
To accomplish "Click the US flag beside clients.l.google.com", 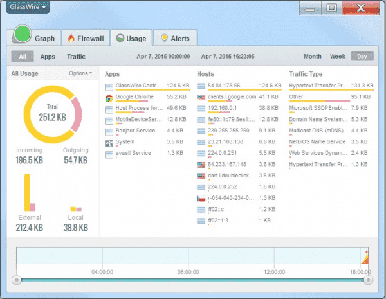I will [201, 98].
